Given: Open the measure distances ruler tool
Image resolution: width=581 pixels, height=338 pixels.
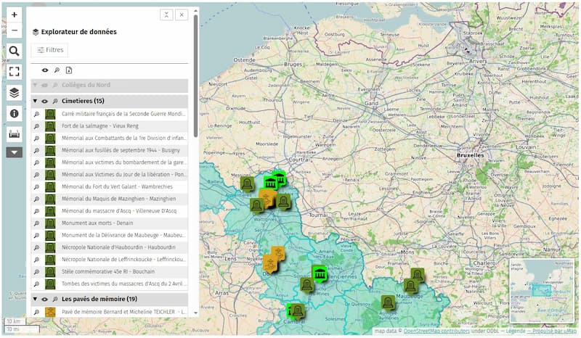Looking at the screenshot, I should [15, 134].
